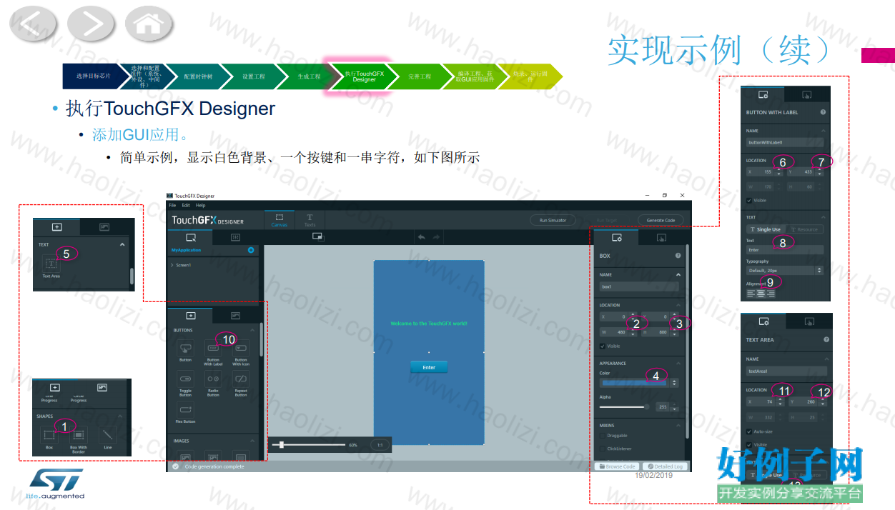Click the buttonWithLabel1 name field
This screenshot has width=895, height=510.
point(785,142)
